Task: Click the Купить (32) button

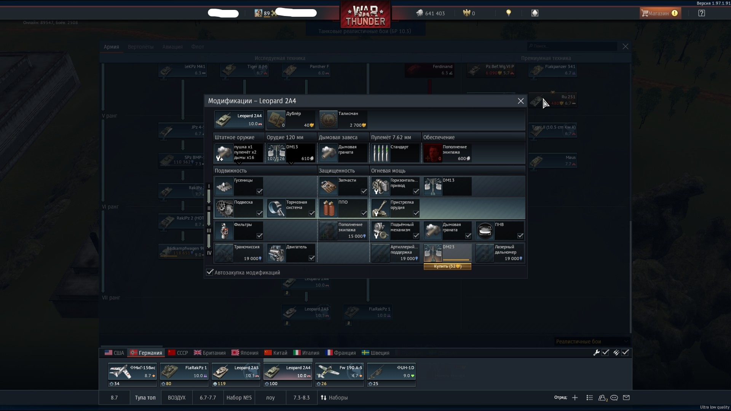Action: 447,266
